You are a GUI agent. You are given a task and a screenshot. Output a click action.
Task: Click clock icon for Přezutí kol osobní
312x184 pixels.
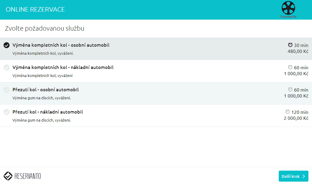click(x=290, y=89)
